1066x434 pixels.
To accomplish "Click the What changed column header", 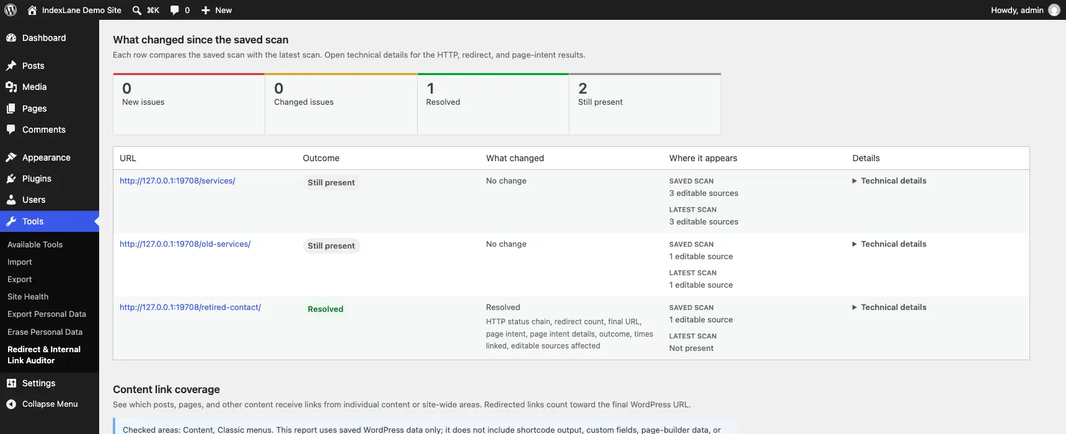I will point(515,158).
